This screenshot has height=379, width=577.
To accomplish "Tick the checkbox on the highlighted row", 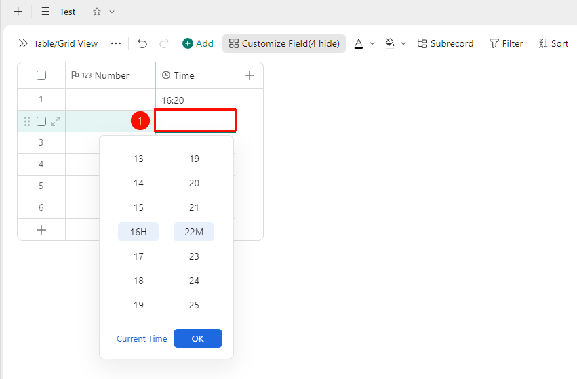I will tap(41, 121).
